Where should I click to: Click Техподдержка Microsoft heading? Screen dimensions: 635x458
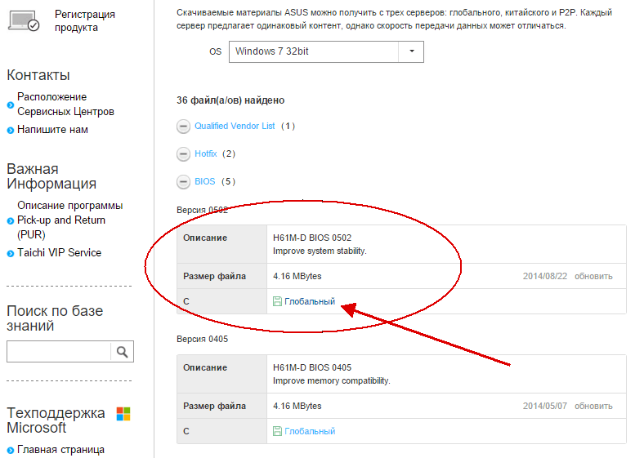coord(56,420)
